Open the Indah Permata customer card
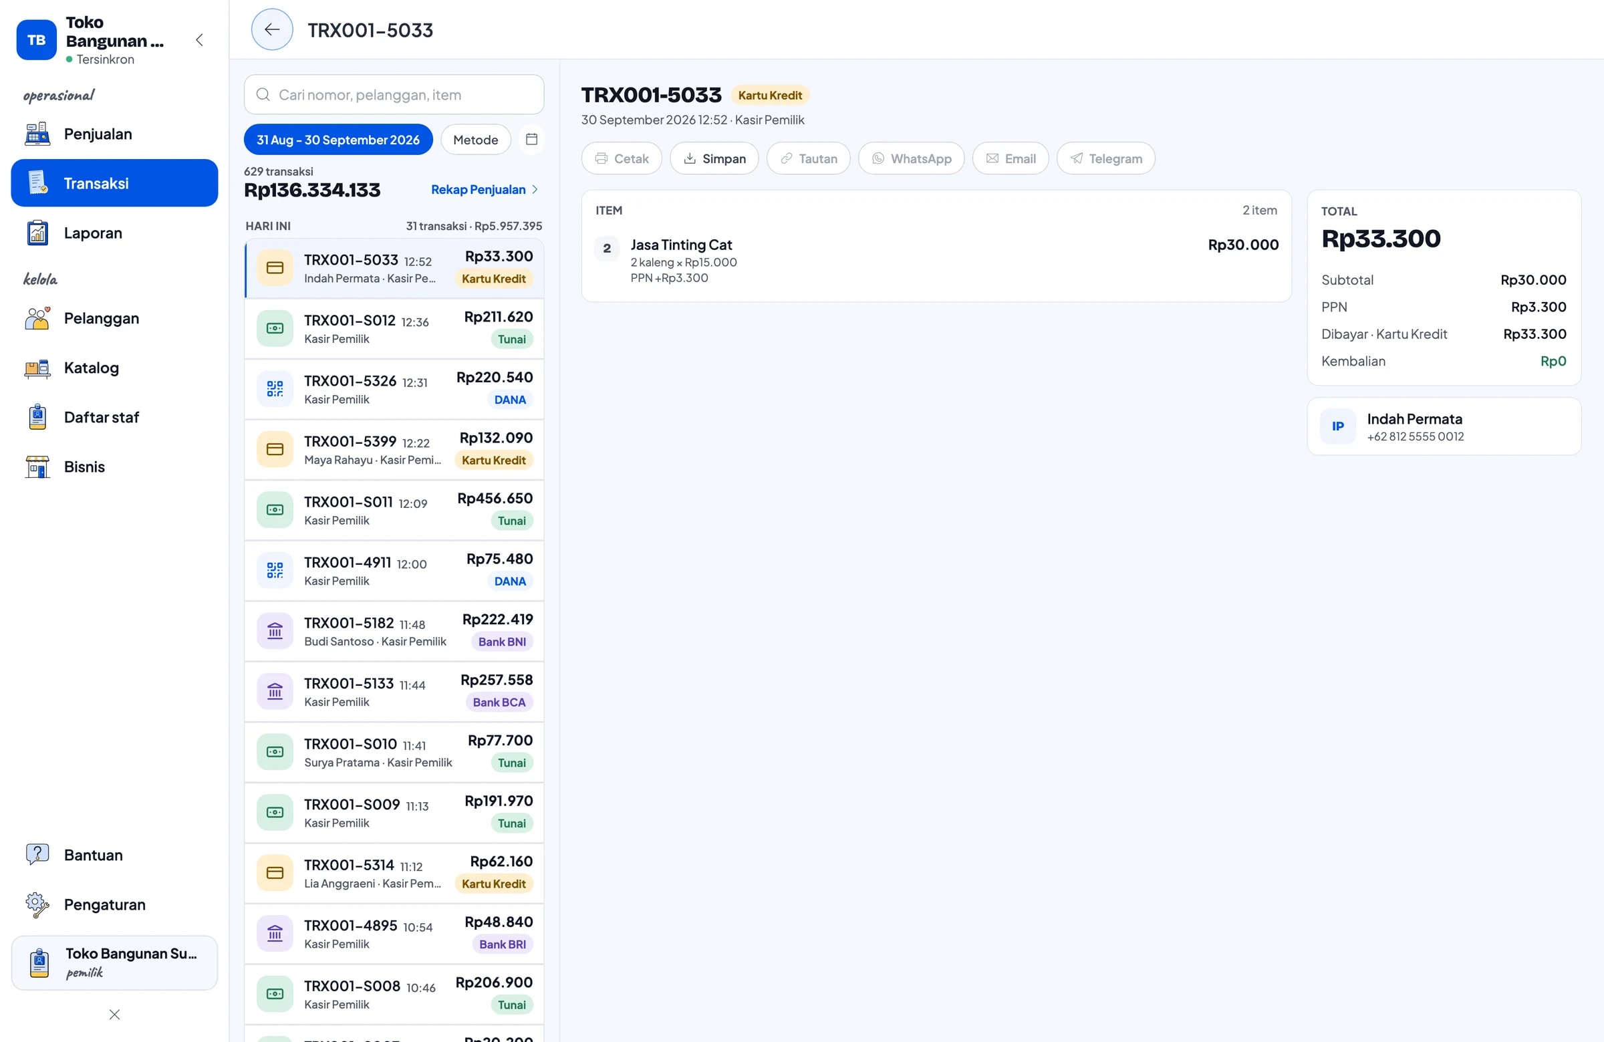 [1444, 426]
